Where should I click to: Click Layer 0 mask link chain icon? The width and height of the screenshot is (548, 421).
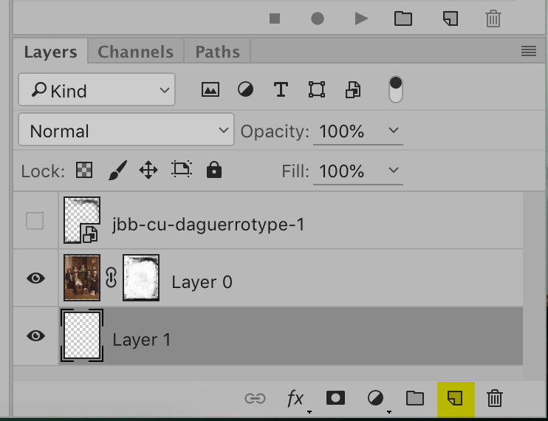[x=111, y=278]
